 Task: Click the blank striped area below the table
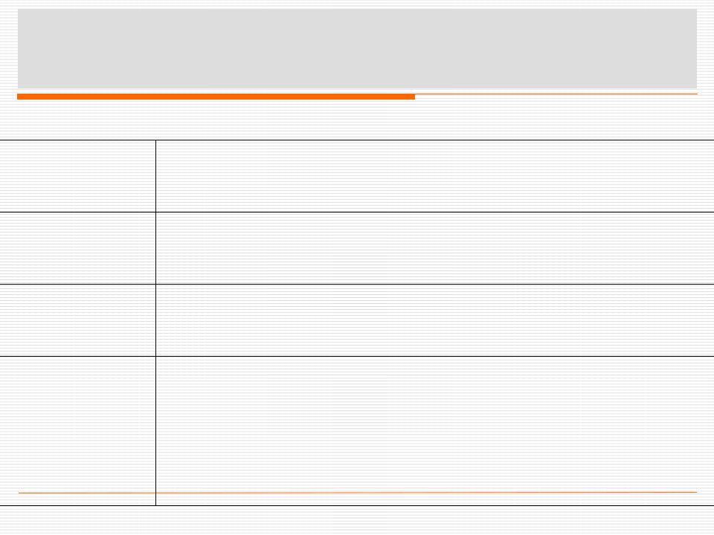click(x=357, y=520)
